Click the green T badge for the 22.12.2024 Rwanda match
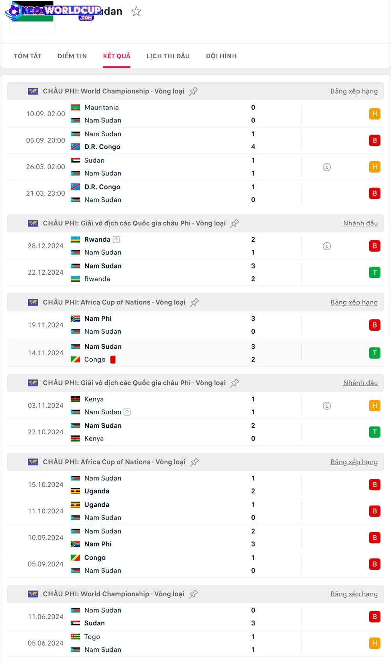The height and width of the screenshot is (664, 391). coord(374,272)
